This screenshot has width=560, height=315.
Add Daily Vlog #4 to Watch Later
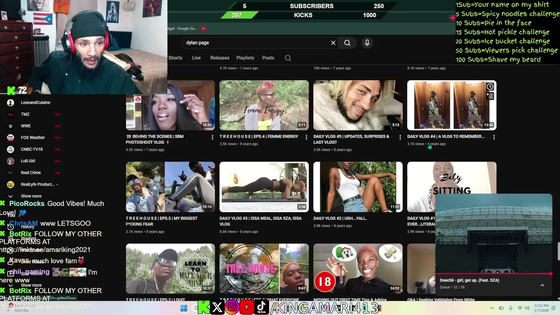(490, 87)
